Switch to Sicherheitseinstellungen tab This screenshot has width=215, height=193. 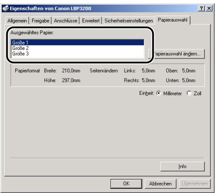(x=129, y=21)
